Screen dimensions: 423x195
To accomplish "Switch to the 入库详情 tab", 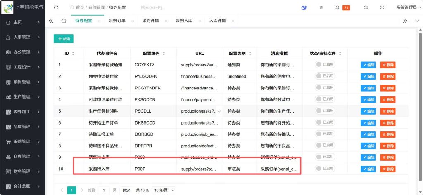I will click(217, 21).
